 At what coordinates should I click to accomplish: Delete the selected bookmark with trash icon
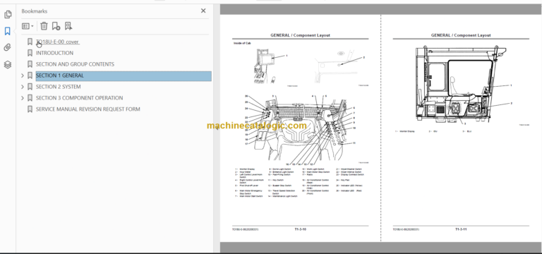coord(44,26)
